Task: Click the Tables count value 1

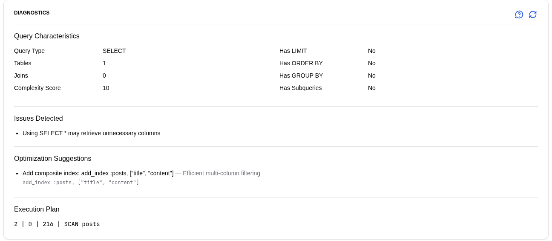Action: (104, 63)
